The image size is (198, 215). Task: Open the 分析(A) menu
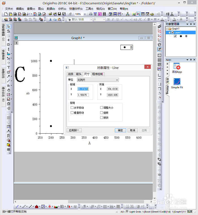point(62,9)
